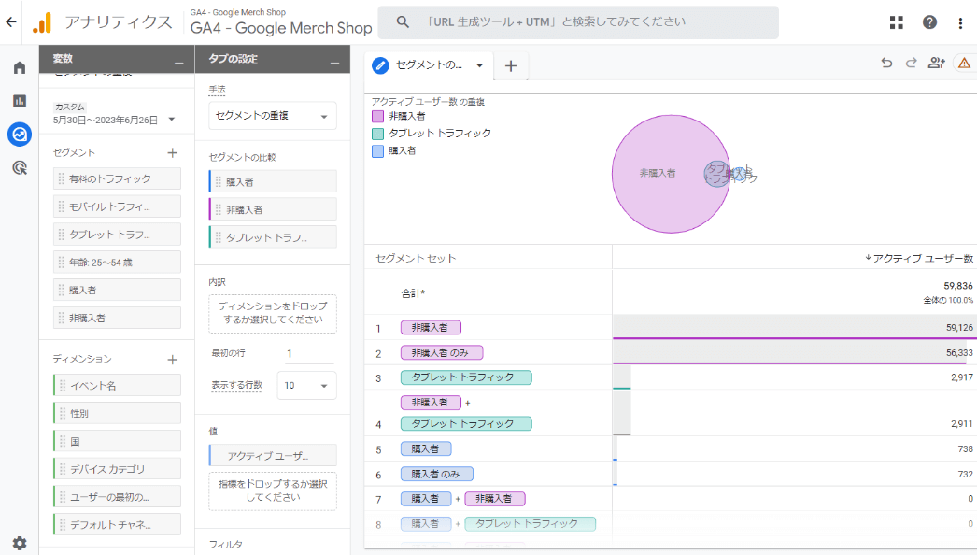Click the search input field
The height and width of the screenshot is (555, 977).
point(578,22)
